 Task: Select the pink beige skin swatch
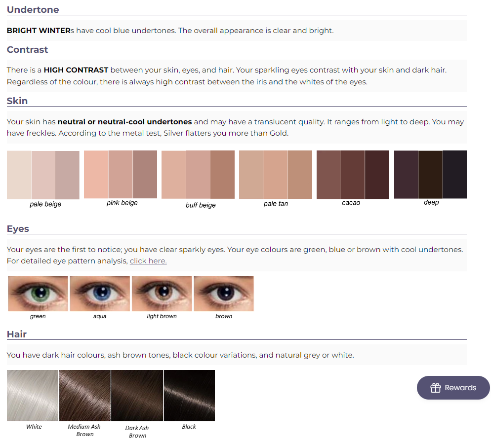(x=121, y=174)
